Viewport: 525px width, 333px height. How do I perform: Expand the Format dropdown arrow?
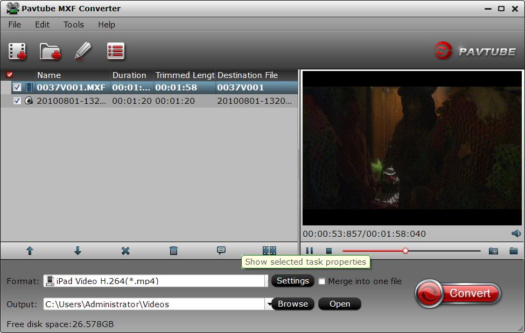[x=267, y=281]
